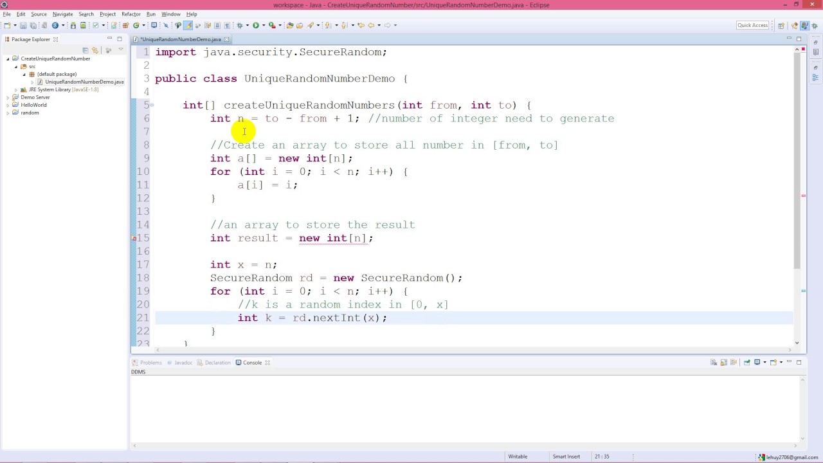Click the Open Type icon in toolbar

point(290,26)
